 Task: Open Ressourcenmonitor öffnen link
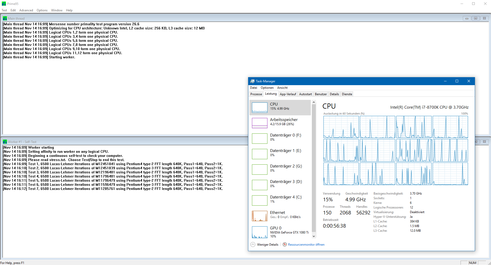point(306,245)
